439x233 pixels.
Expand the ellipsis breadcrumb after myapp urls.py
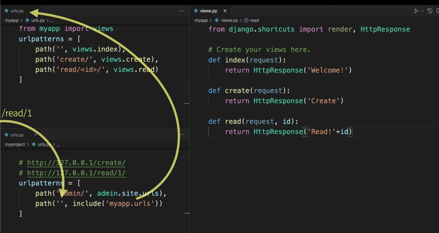pos(52,20)
